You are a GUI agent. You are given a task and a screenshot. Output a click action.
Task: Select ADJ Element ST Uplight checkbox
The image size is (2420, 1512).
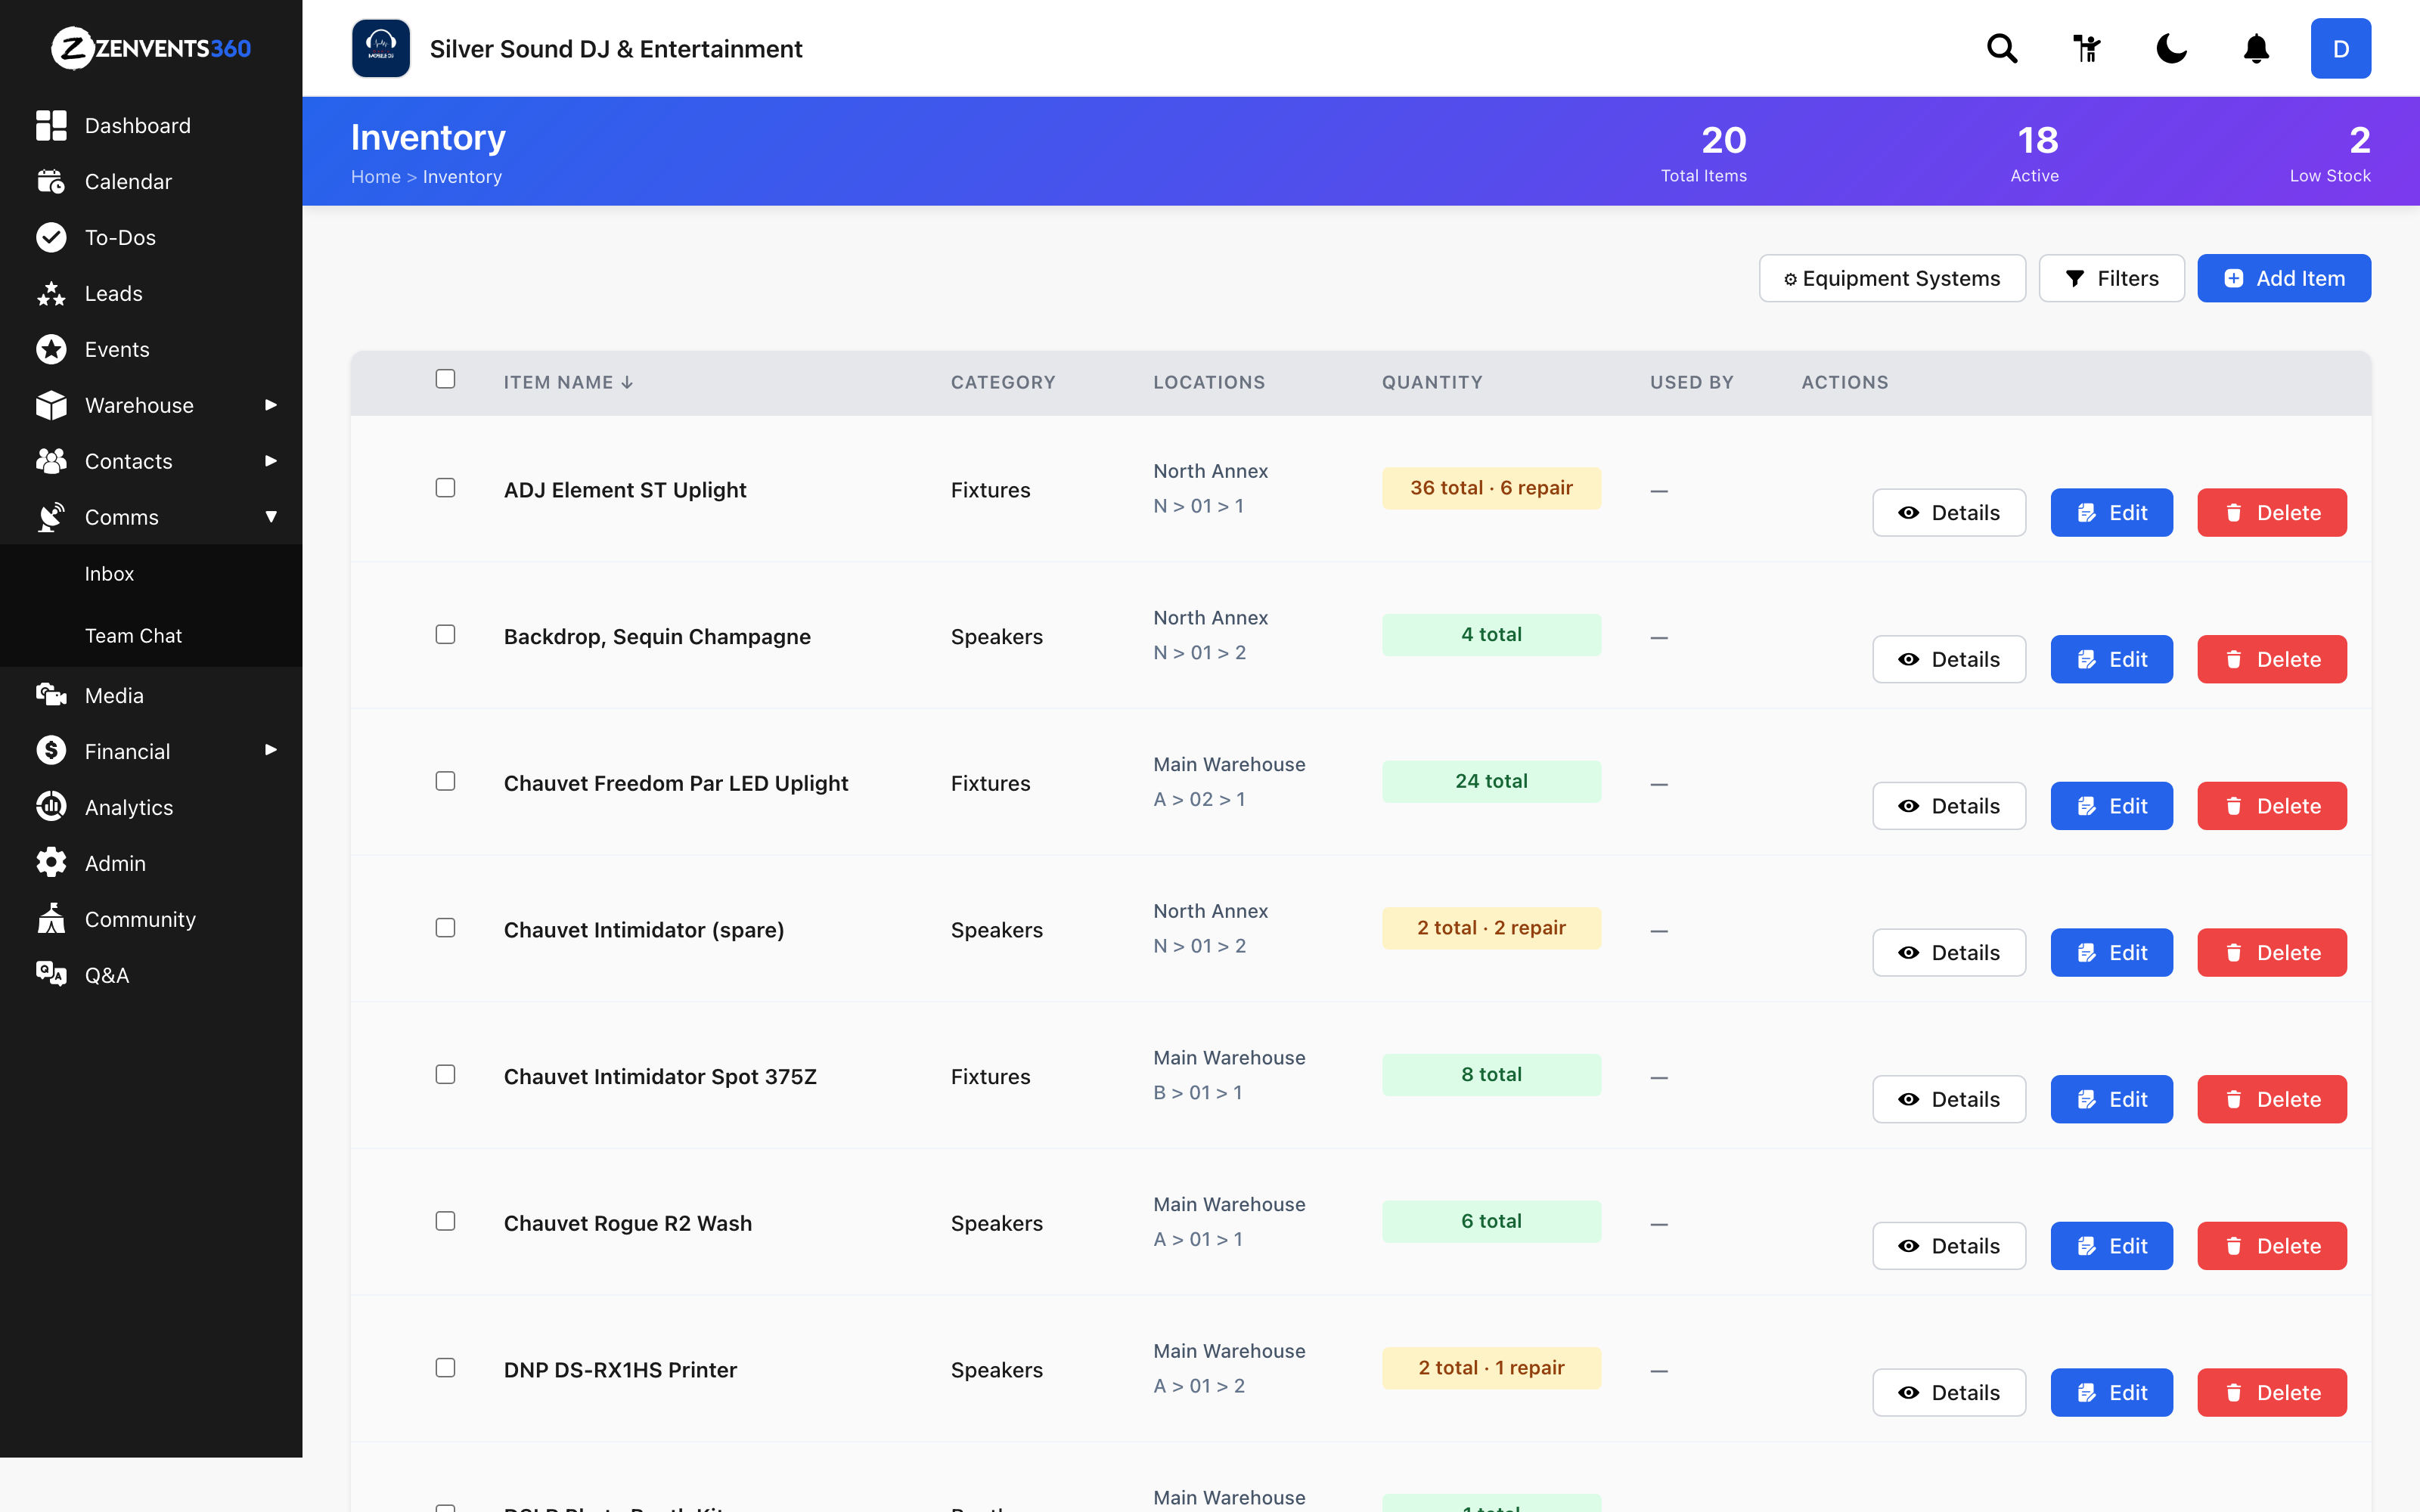pos(445,488)
